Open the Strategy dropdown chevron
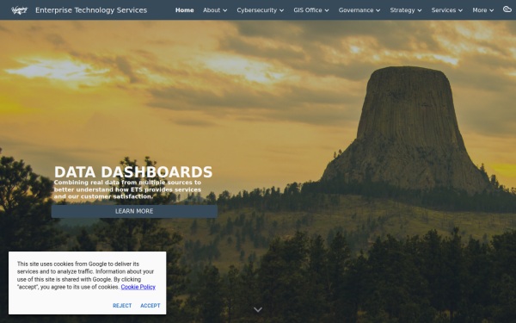Image resolution: width=516 pixels, height=323 pixels. [420, 10]
